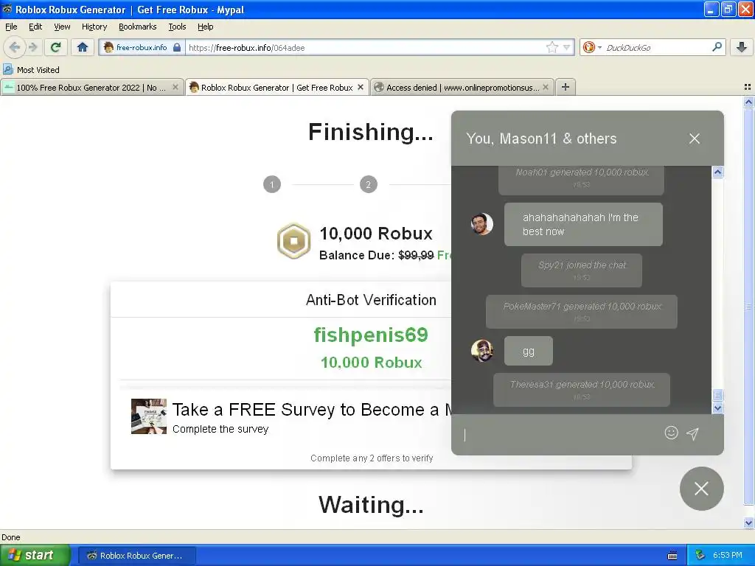Click the address bar URL field
Image resolution: width=755 pixels, height=566 pixels.
(366, 47)
